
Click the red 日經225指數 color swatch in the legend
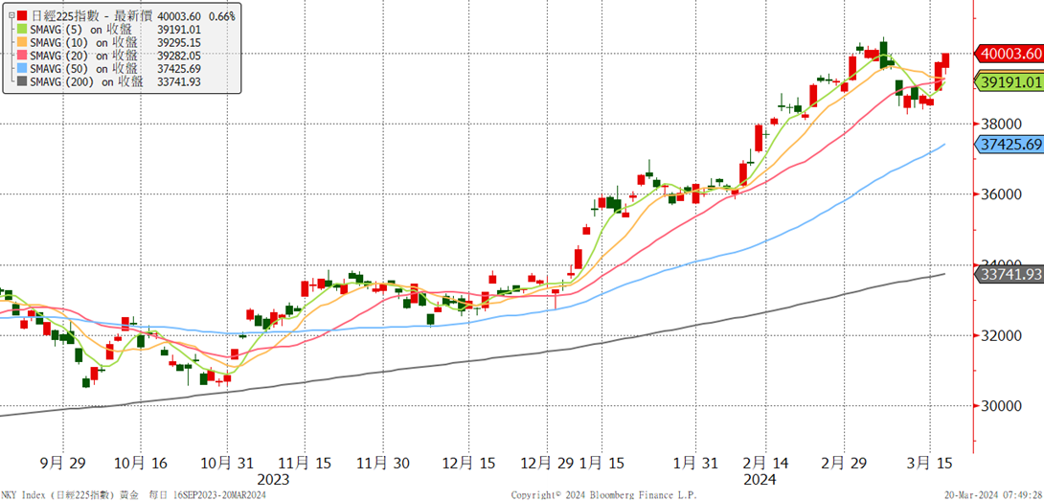pyautogui.click(x=22, y=14)
